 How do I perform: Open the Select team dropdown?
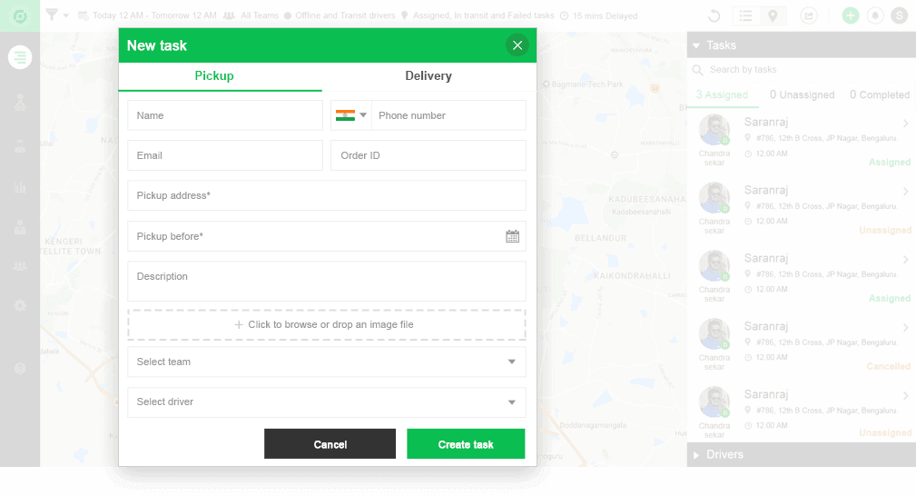tap(327, 362)
